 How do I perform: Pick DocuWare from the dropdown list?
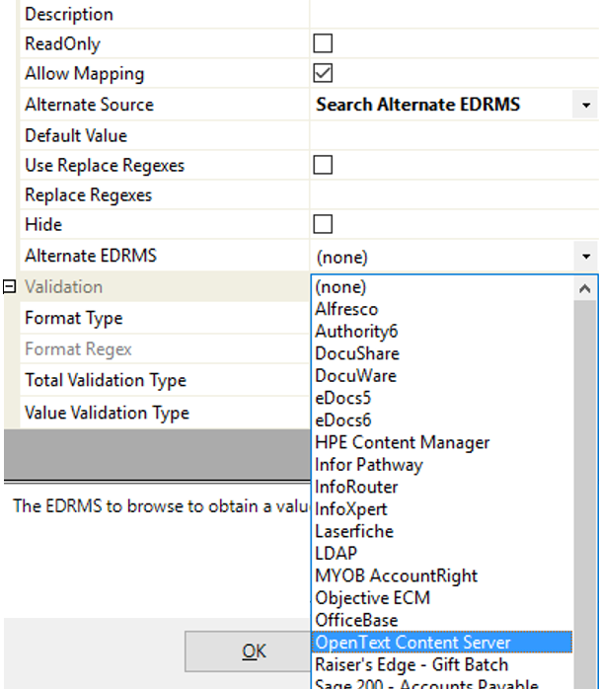pos(355,376)
